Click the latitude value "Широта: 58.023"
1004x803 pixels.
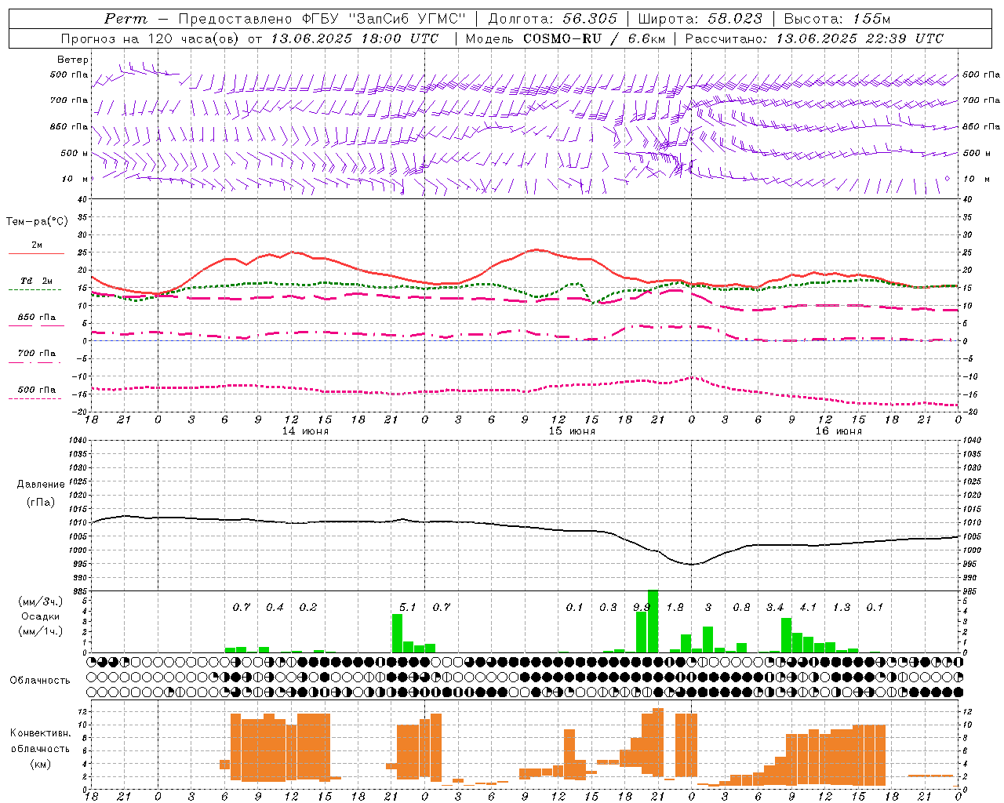pyautogui.click(x=700, y=19)
